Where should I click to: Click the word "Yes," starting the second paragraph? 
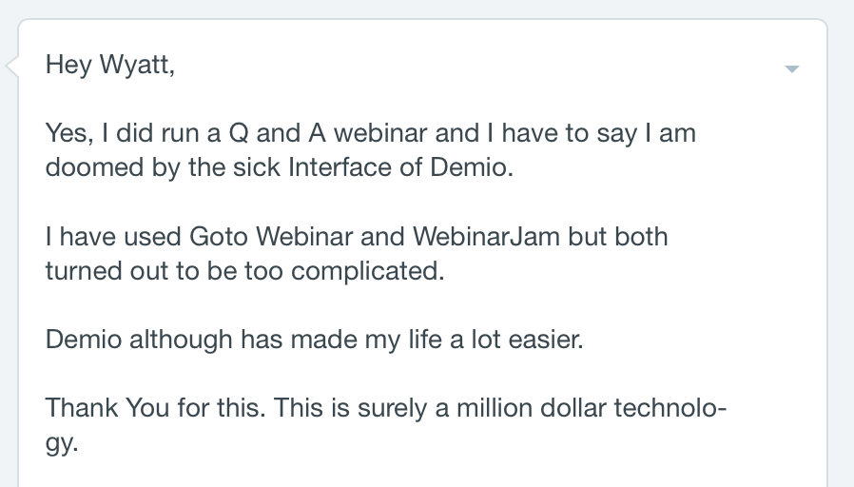[69, 133]
